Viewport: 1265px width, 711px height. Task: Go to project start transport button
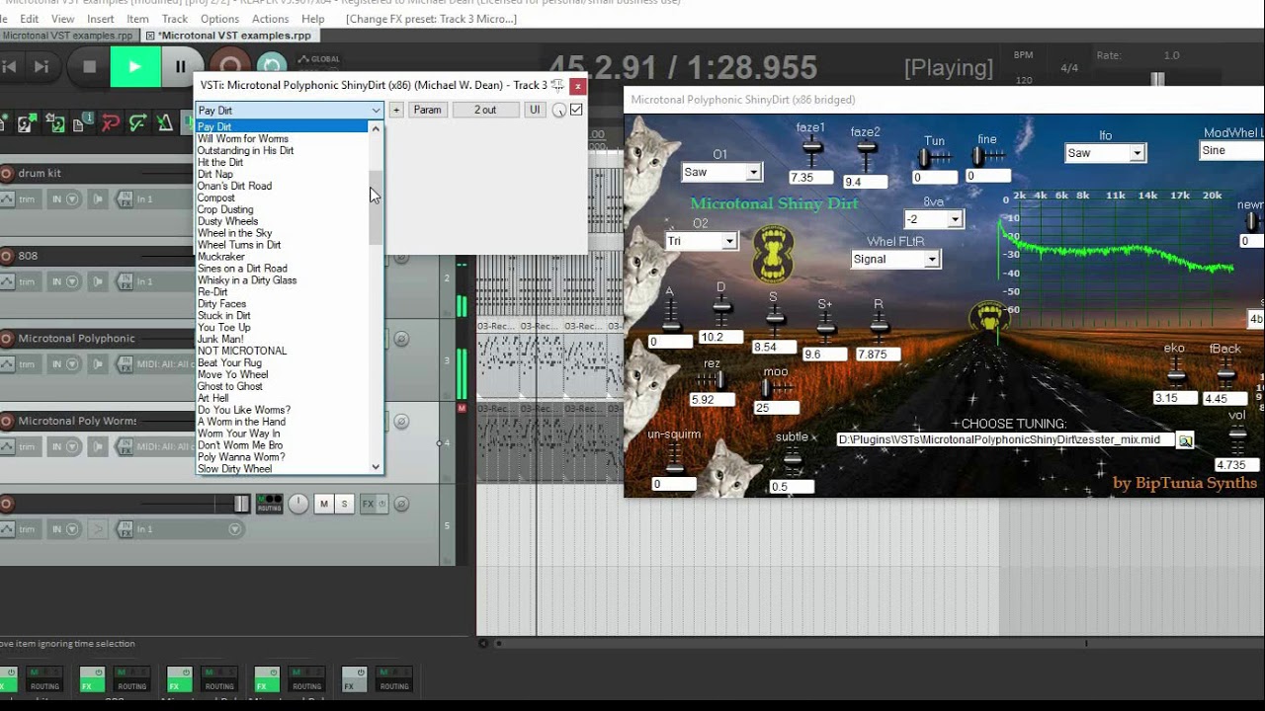[10, 67]
